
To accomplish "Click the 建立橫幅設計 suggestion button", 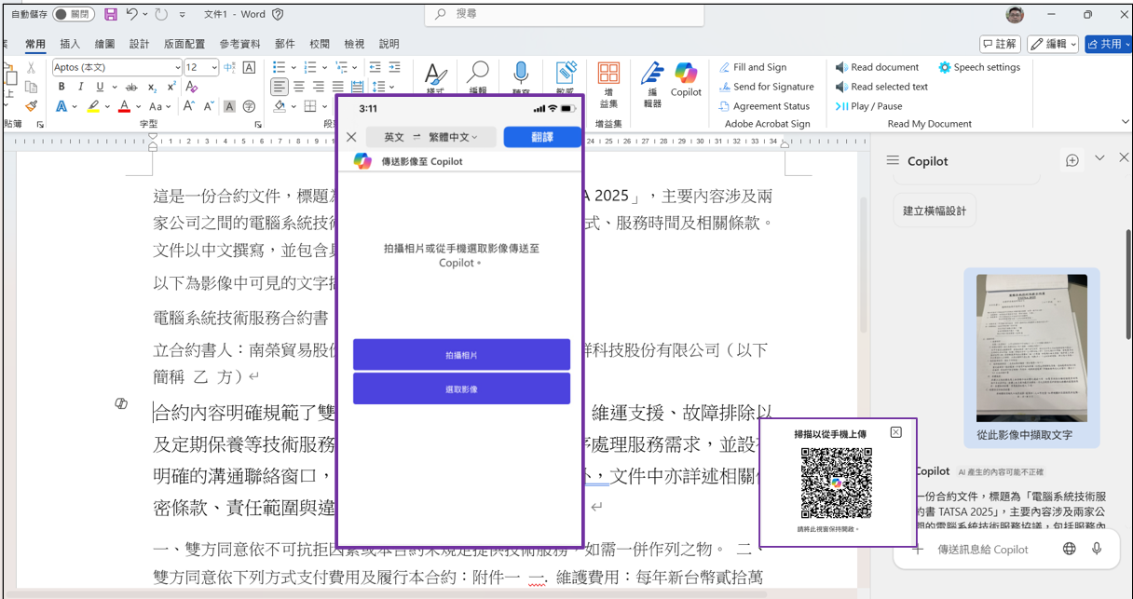I will click(935, 211).
